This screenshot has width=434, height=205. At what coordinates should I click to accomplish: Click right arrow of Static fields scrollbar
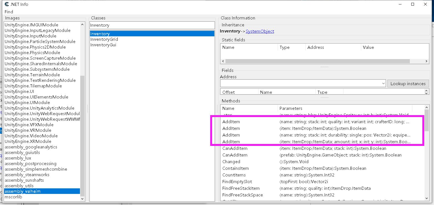click(x=426, y=61)
